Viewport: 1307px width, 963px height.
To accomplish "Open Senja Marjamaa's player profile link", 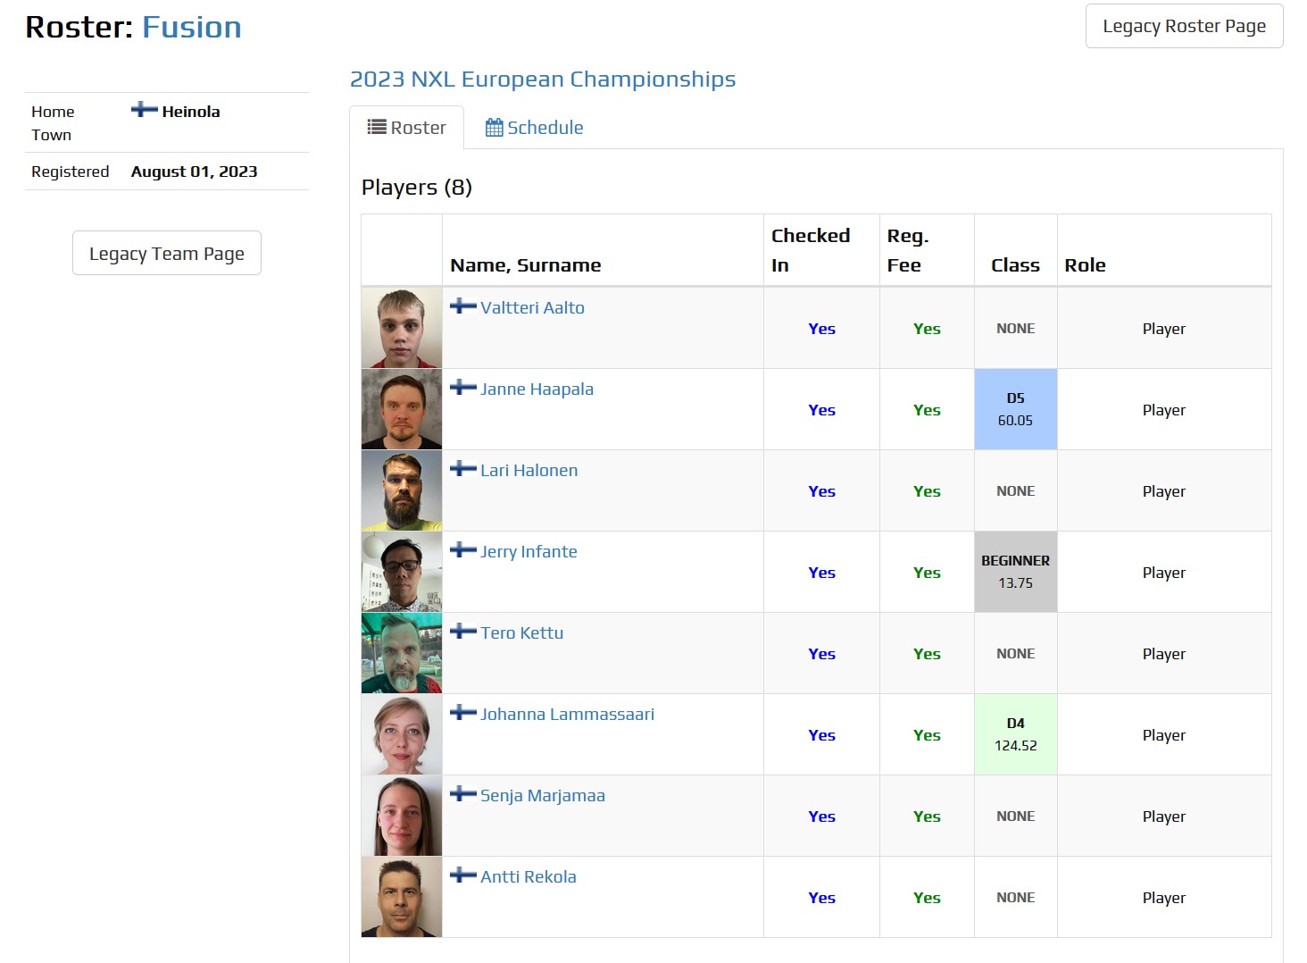I will 543,795.
